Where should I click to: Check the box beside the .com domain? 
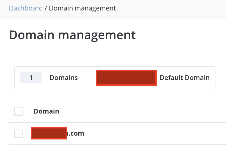(18, 134)
